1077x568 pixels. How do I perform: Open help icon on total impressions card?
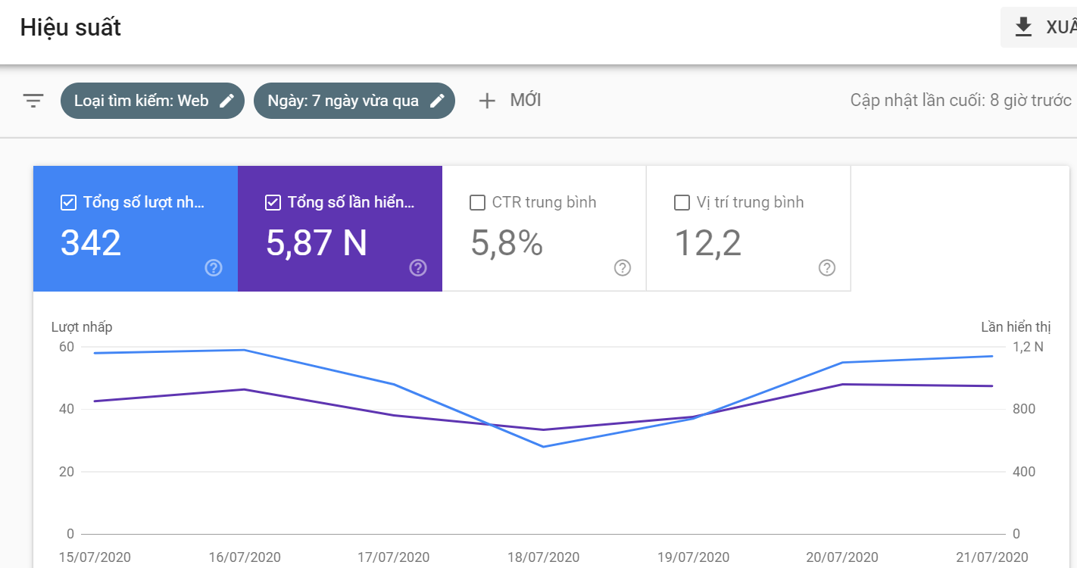(418, 267)
